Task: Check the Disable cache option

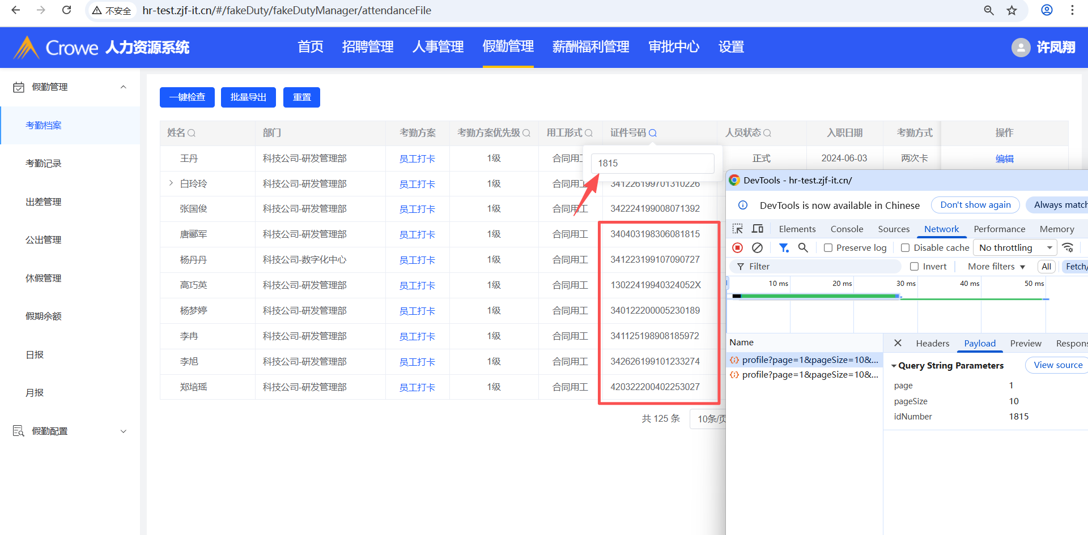Action: point(905,248)
